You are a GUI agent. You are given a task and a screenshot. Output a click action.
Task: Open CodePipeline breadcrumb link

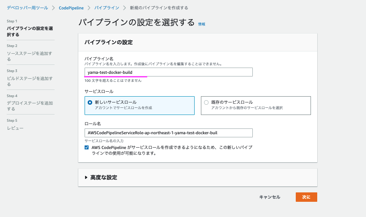[x=71, y=8]
